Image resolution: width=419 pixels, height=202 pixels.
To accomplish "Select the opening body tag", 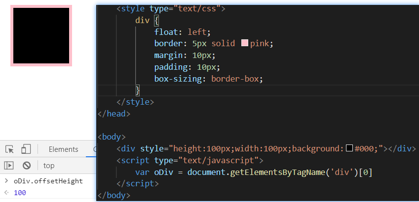I will point(112,137).
